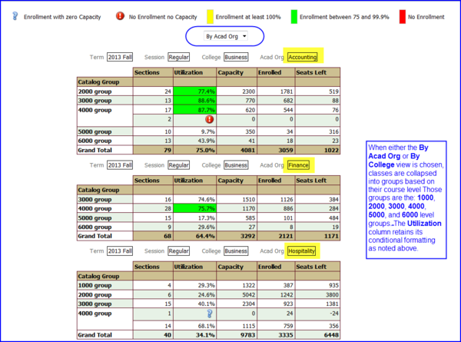Click 2000 group row label in Accounting table
Screen dimensions: 461x342
click(x=104, y=91)
